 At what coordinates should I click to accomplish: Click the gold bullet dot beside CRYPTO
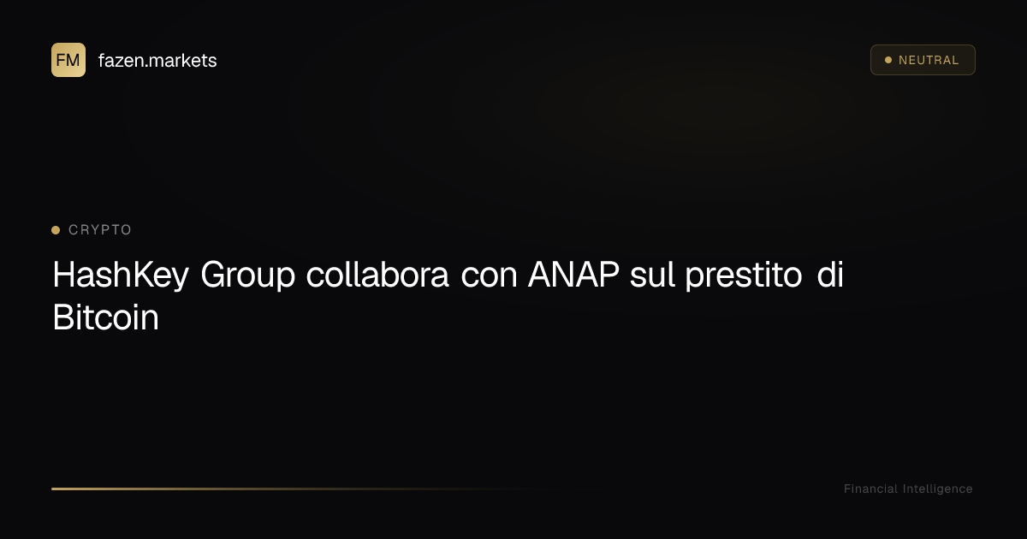tap(56, 230)
